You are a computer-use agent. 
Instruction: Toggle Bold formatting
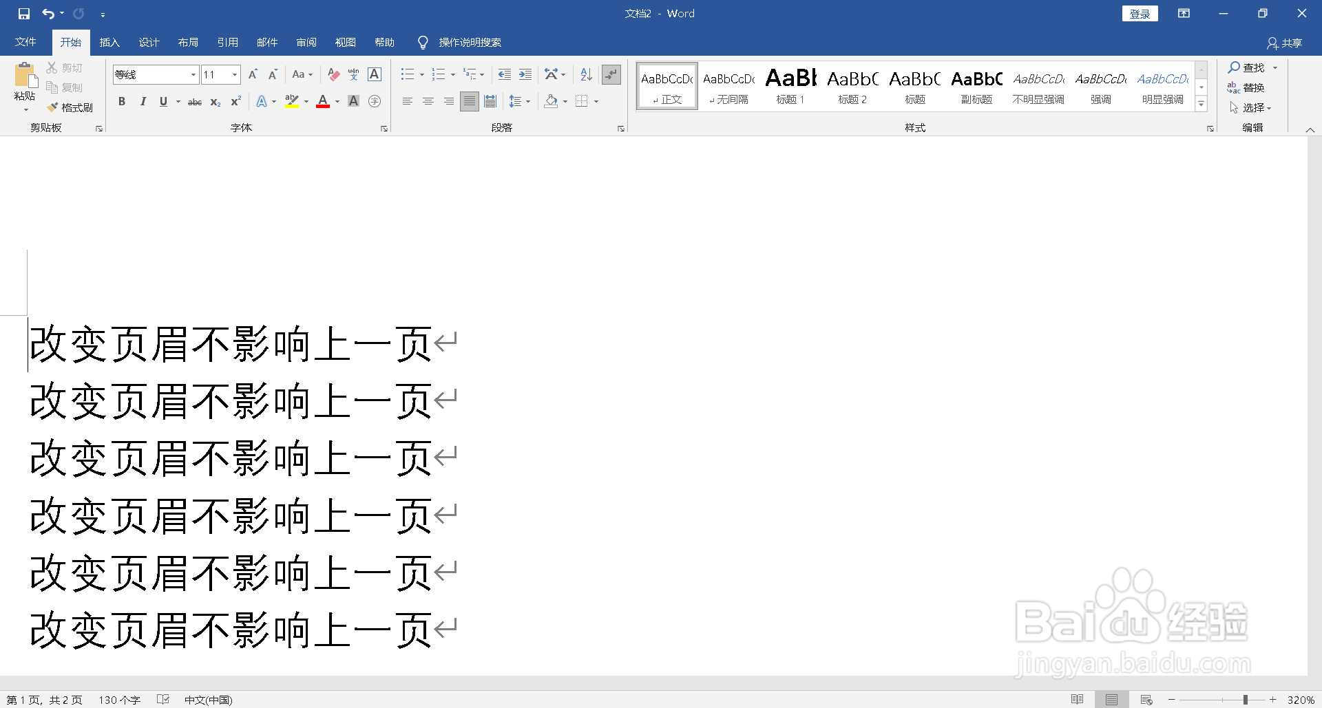[x=122, y=101]
